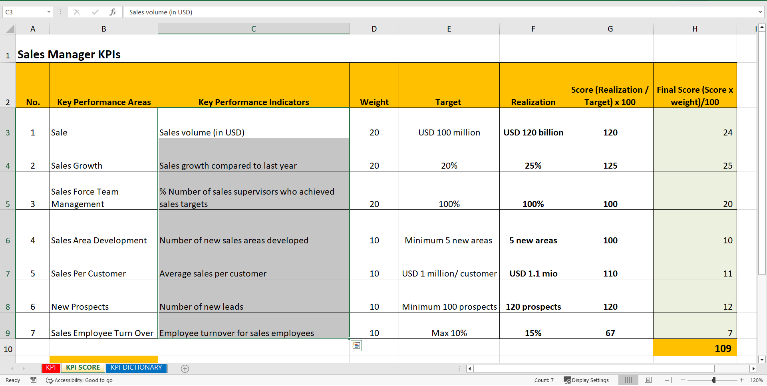Click the formula bar text field
The height and width of the screenshot is (386, 767).
tap(439, 12)
